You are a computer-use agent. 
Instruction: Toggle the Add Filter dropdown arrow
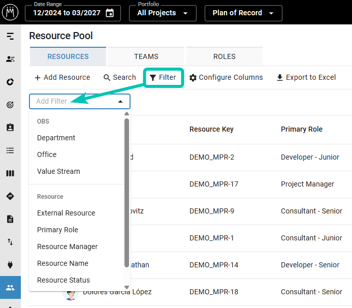[x=120, y=102]
